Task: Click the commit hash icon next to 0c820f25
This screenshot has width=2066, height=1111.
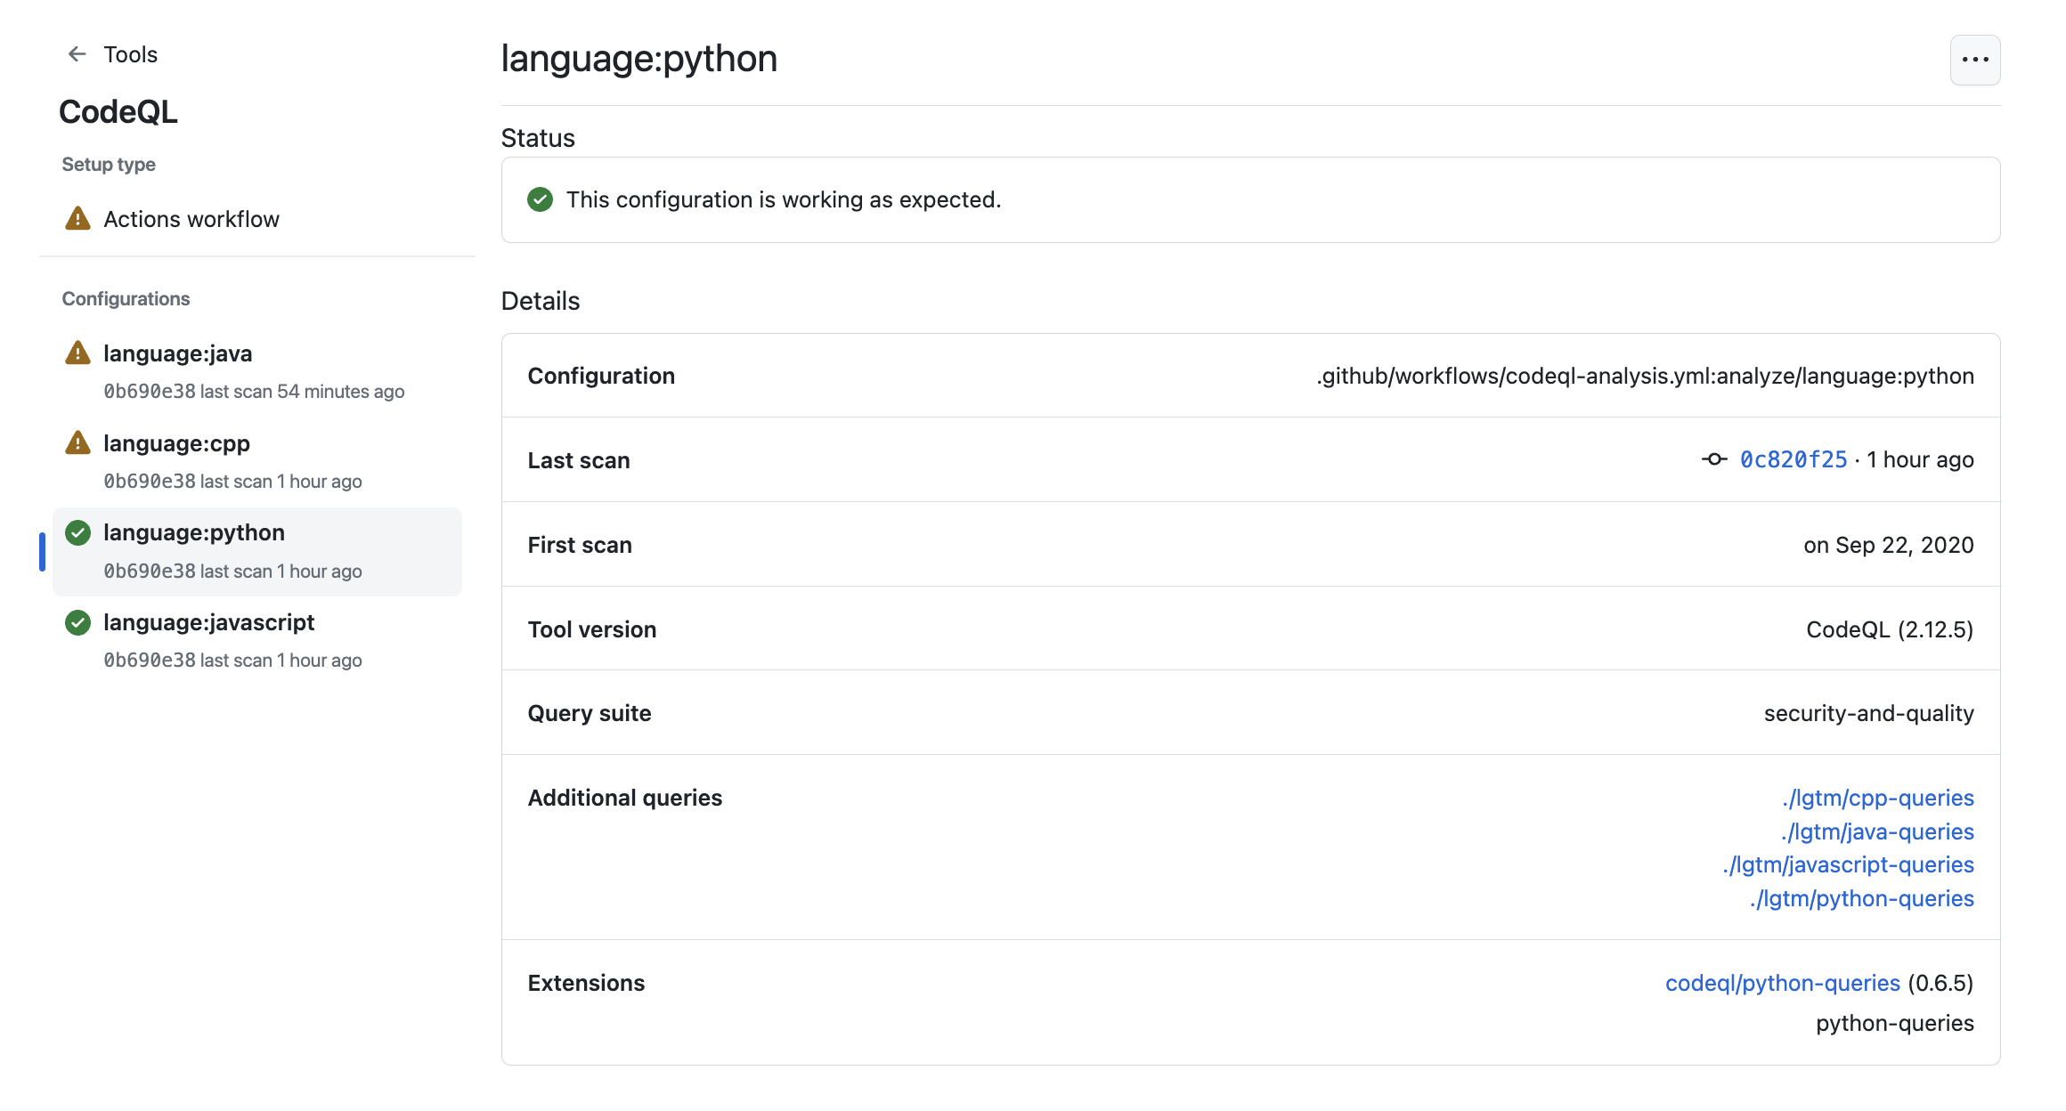Action: coord(1714,459)
